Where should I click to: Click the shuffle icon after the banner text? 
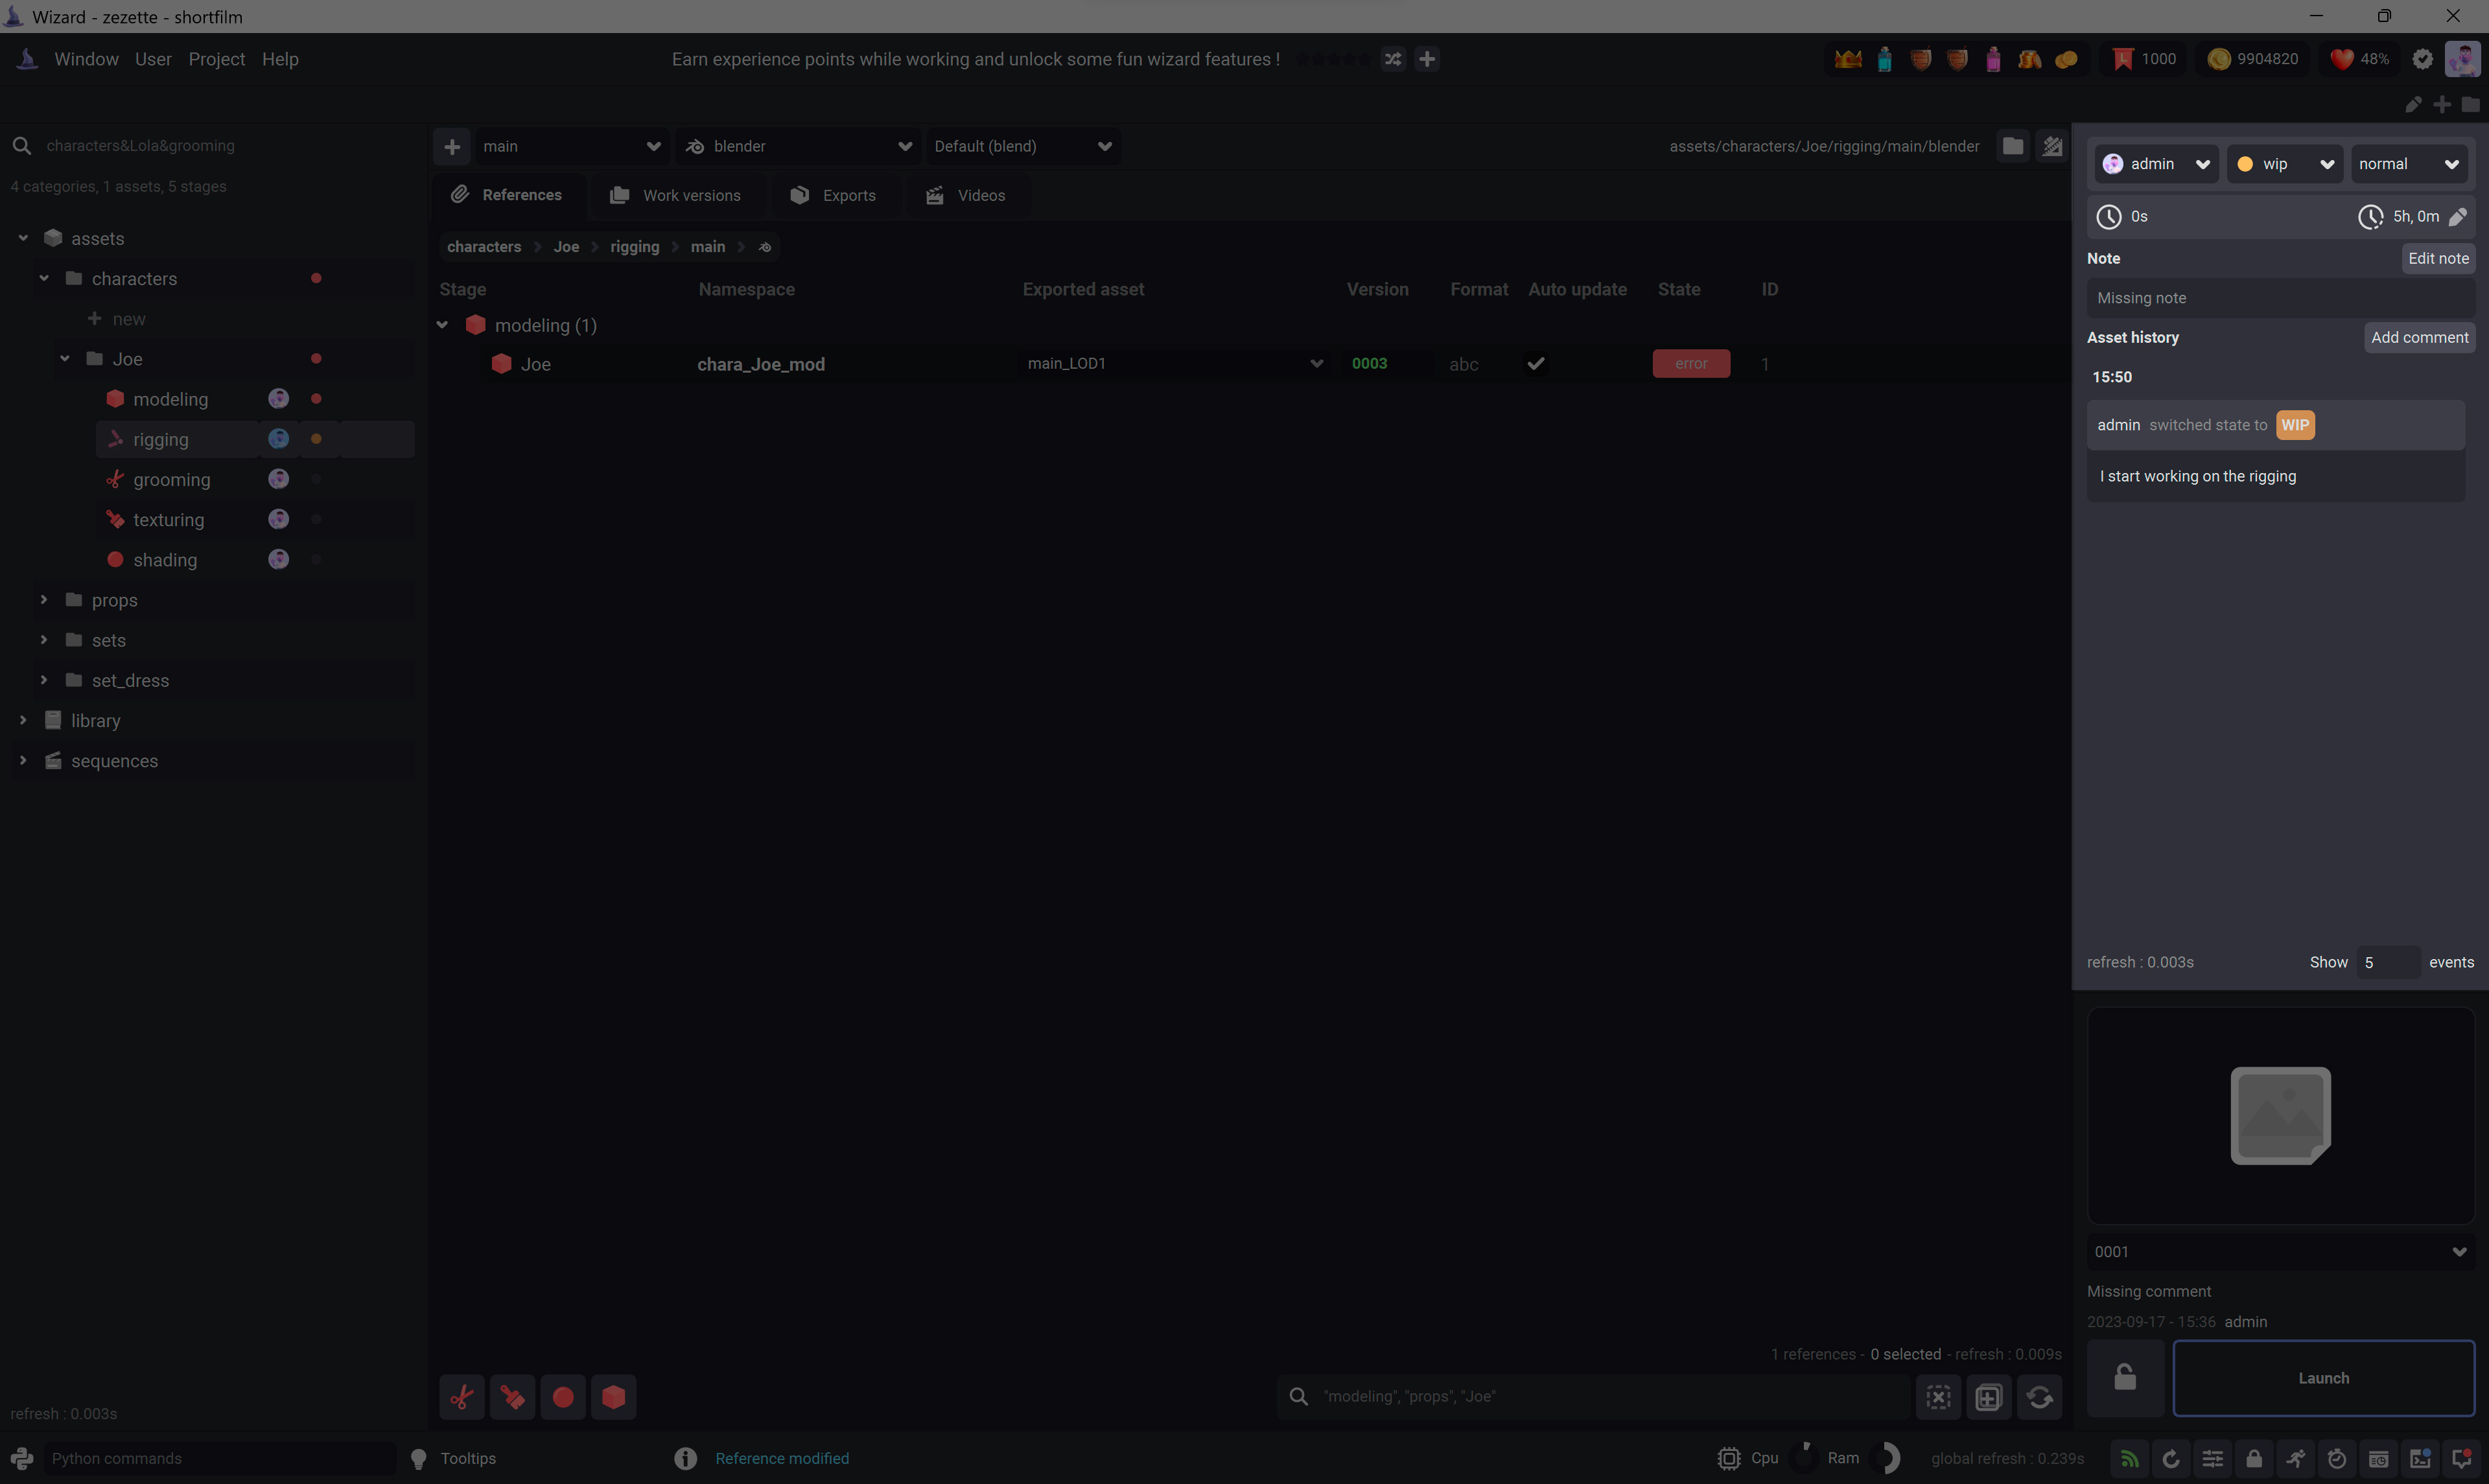click(x=1393, y=59)
